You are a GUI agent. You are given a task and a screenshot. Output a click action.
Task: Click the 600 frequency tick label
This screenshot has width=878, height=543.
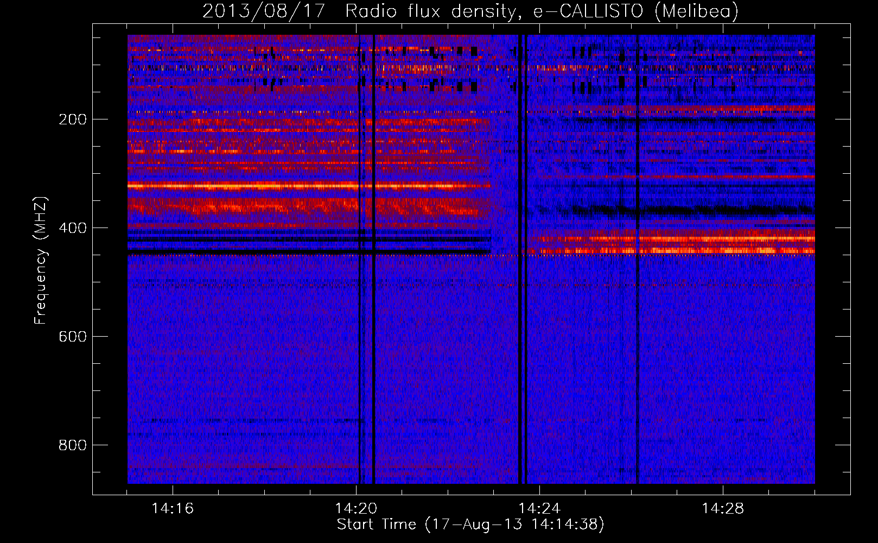click(73, 337)
